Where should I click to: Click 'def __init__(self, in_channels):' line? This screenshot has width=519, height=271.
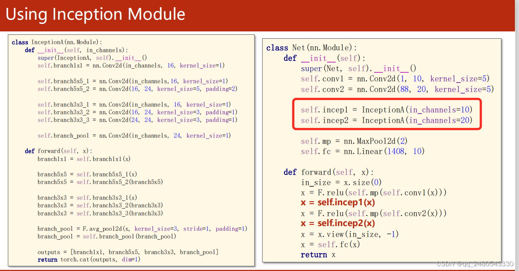77,50
